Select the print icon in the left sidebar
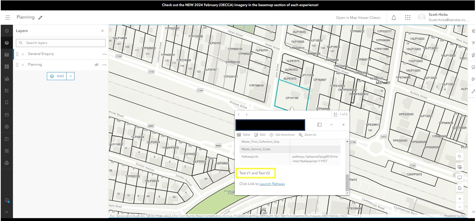This screenshot has height=221, width=476. pos(7,162)
